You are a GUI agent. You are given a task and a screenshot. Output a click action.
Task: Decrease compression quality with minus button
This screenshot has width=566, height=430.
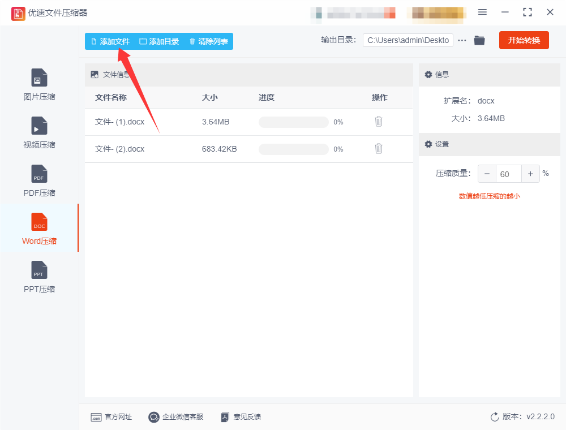point(487,174)
